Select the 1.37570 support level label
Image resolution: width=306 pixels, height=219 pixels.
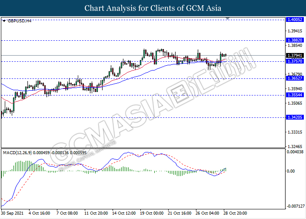295,61
